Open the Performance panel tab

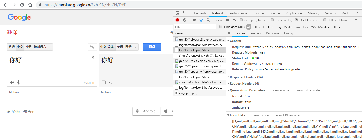click(238, 13)
